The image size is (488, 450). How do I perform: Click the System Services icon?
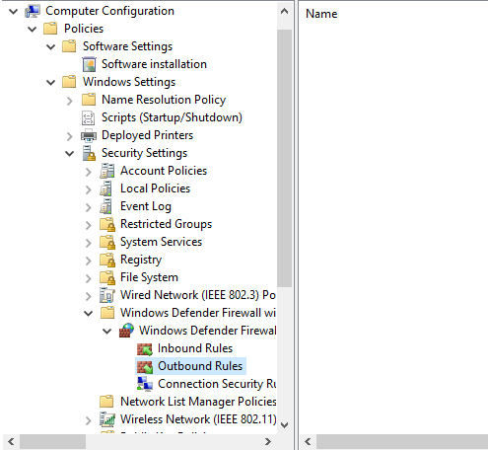pyautogui.click(x=107, y=242)
